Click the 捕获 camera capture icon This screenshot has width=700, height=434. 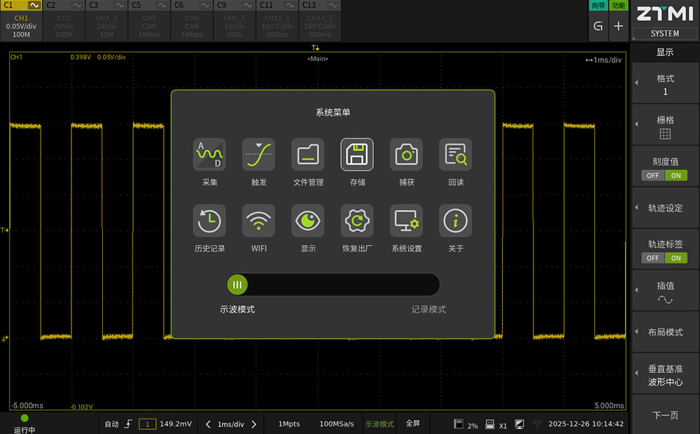[406, 155]
